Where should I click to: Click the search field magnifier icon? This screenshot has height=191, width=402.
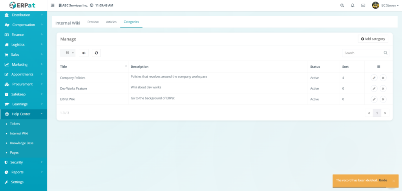point(386,53)
